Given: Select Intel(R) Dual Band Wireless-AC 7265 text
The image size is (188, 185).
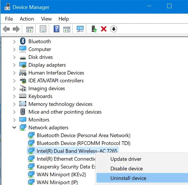Looking at the screenshot, I should pos(77,151).
